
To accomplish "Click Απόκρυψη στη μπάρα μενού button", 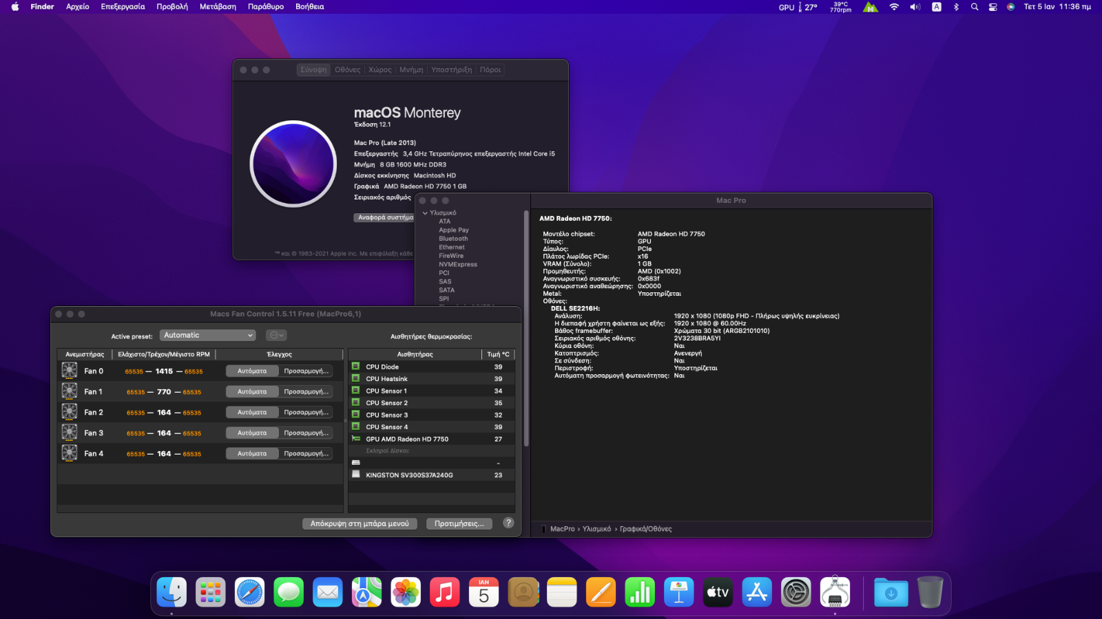I will (360, 523).
